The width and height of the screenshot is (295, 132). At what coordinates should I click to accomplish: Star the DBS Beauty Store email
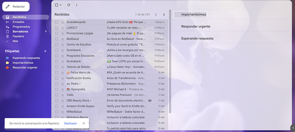63,101
